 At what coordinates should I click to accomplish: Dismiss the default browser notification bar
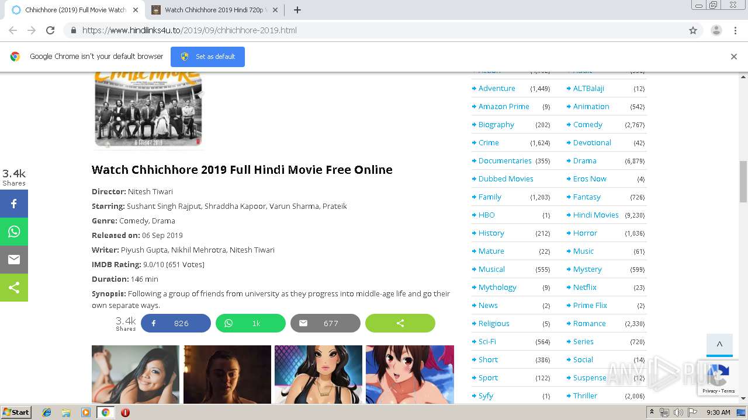[x=733, y=57]
